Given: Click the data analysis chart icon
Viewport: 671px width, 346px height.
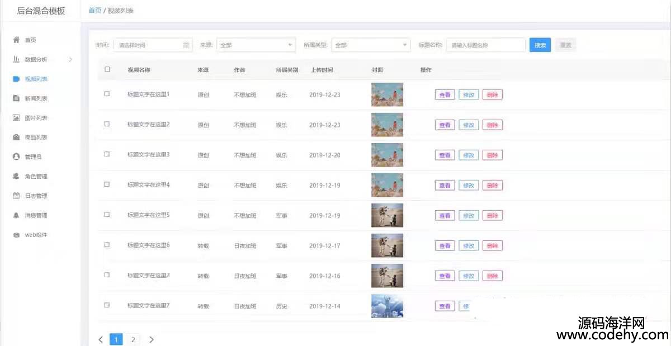Looking at the screenshot, I should (16, 59).
